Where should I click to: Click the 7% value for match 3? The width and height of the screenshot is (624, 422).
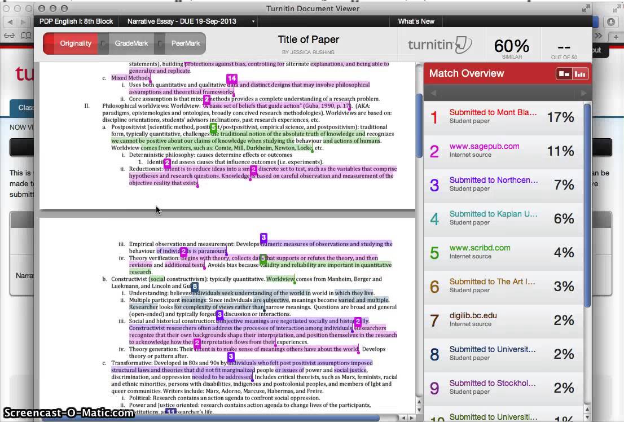(x=564, y=184)
